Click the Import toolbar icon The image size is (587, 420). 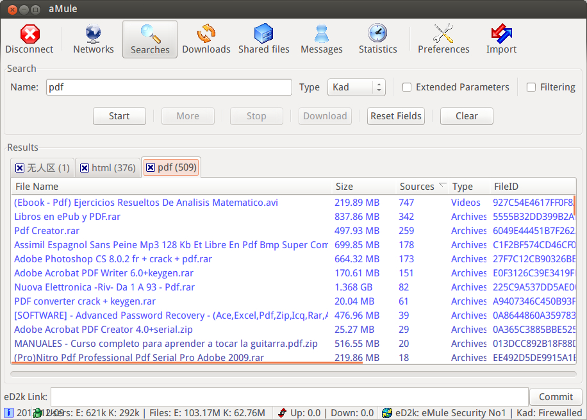pyautogui.click(x=501, y=39)
